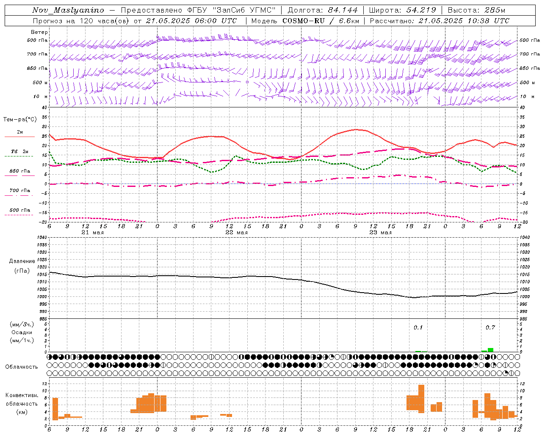Click the 500 гПа temperature legend entry
This screenshot has width=542, height=433.
[20, 210]
